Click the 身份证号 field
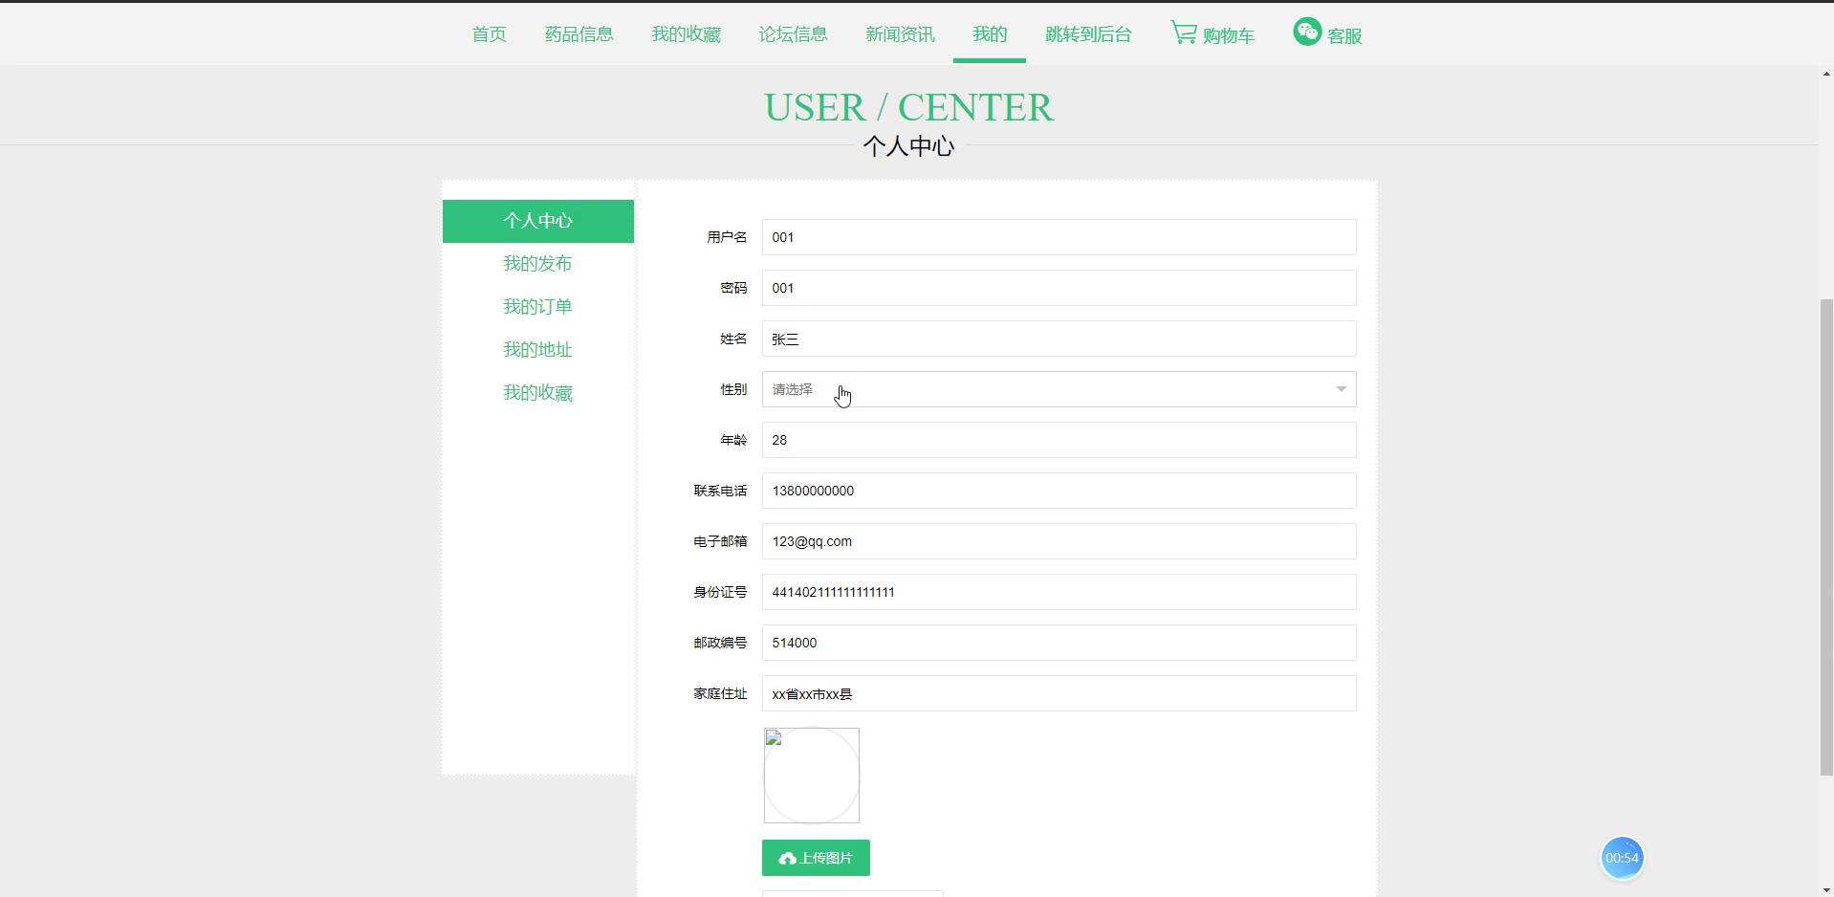This screenshot has height=897, width=1834. click(1059, 592)
